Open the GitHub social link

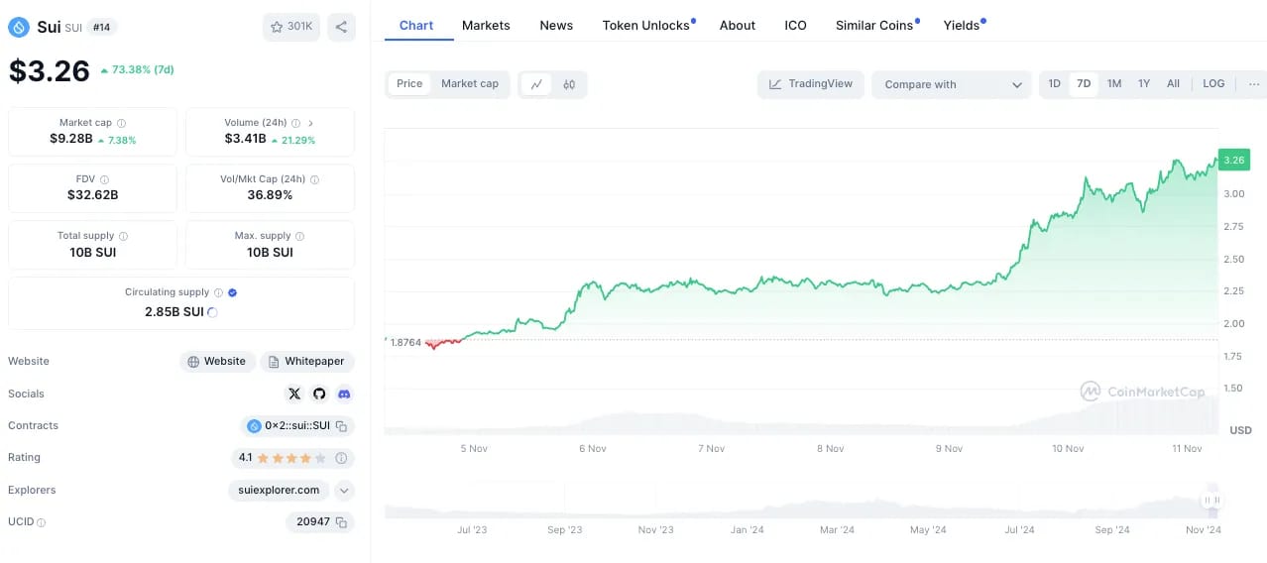[x=319, y=394]
